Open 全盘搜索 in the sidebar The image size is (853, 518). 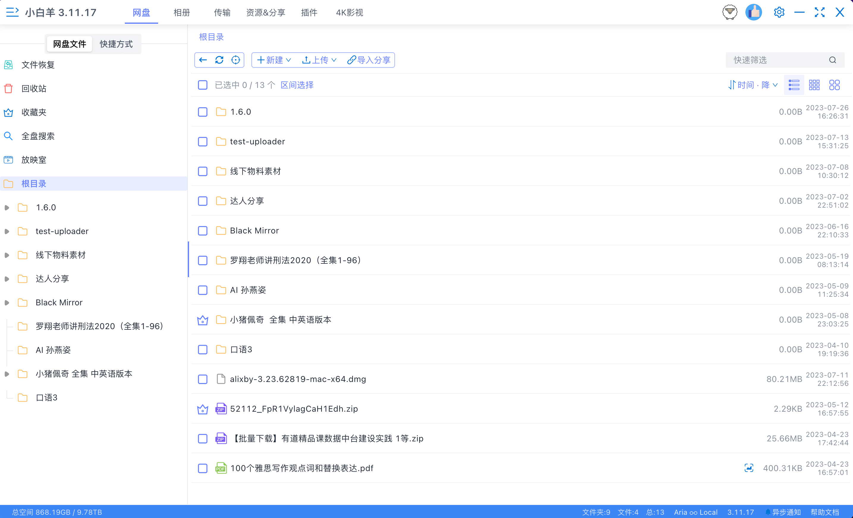tap(38, 136)
